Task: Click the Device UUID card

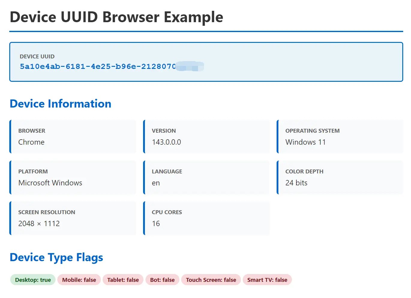Action: point(206,62)
